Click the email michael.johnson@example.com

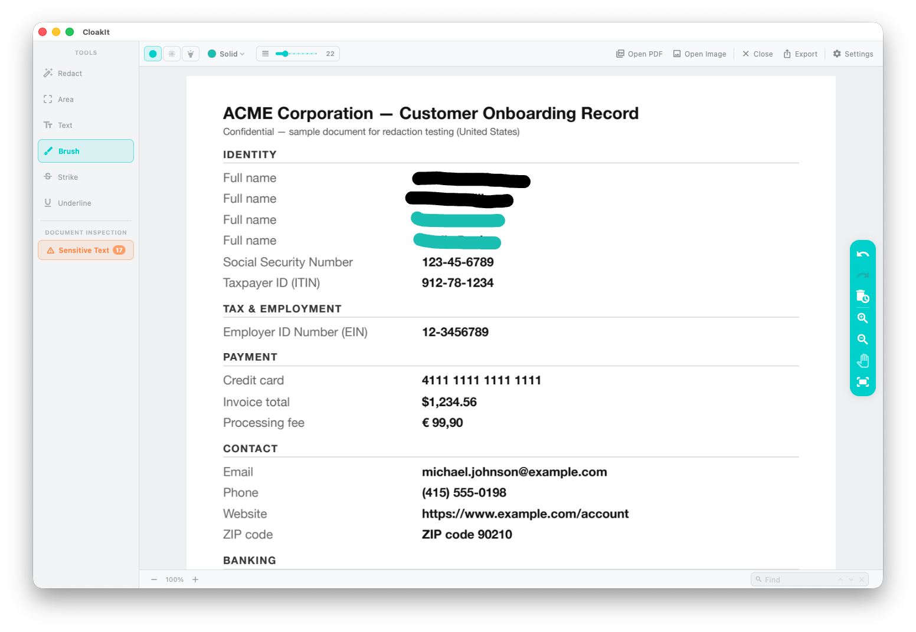pyautogui.click(x=514, y=472)
